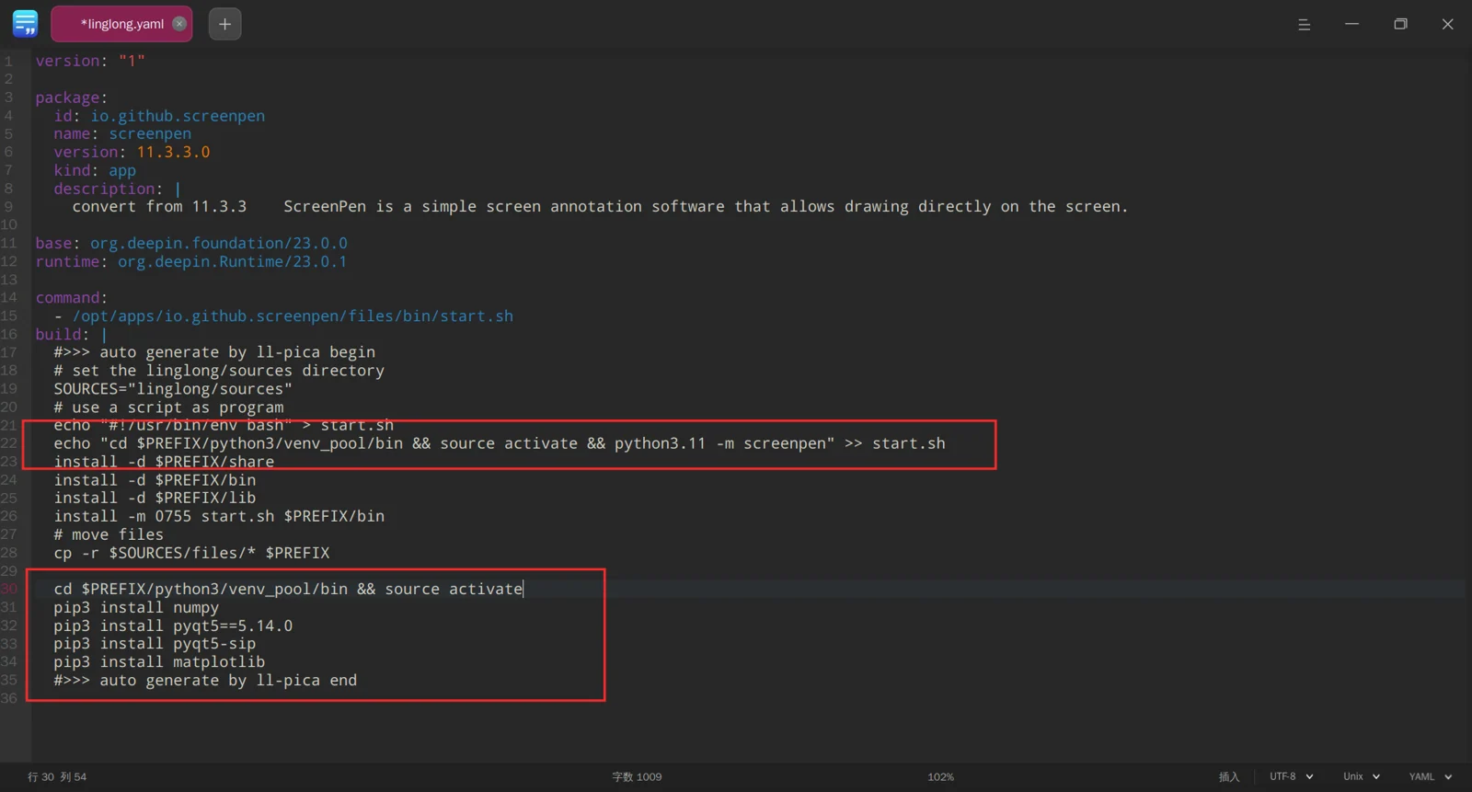Click line 'pip3 install matplotlib'
Screen dimensions: 1472x792
click(x=159, y=661)
